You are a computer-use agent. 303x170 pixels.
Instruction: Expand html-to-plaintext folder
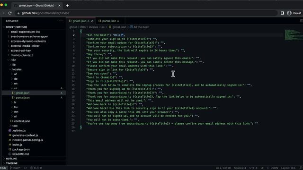22,55
